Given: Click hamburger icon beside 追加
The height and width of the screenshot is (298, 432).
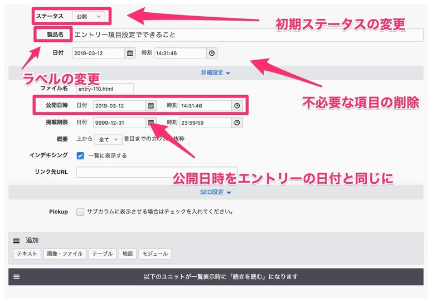Looking at the screenshot, I should point(17,241).
